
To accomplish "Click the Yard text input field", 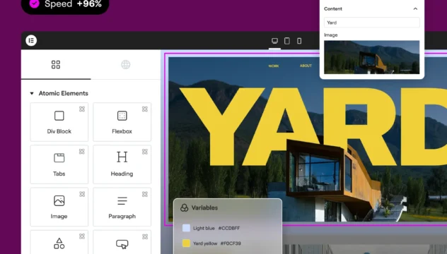I will coord(372,23).
